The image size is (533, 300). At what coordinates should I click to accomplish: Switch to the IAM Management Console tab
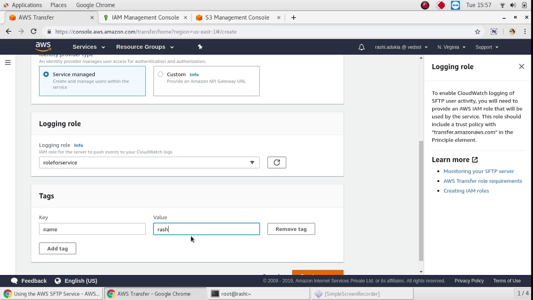145,17
